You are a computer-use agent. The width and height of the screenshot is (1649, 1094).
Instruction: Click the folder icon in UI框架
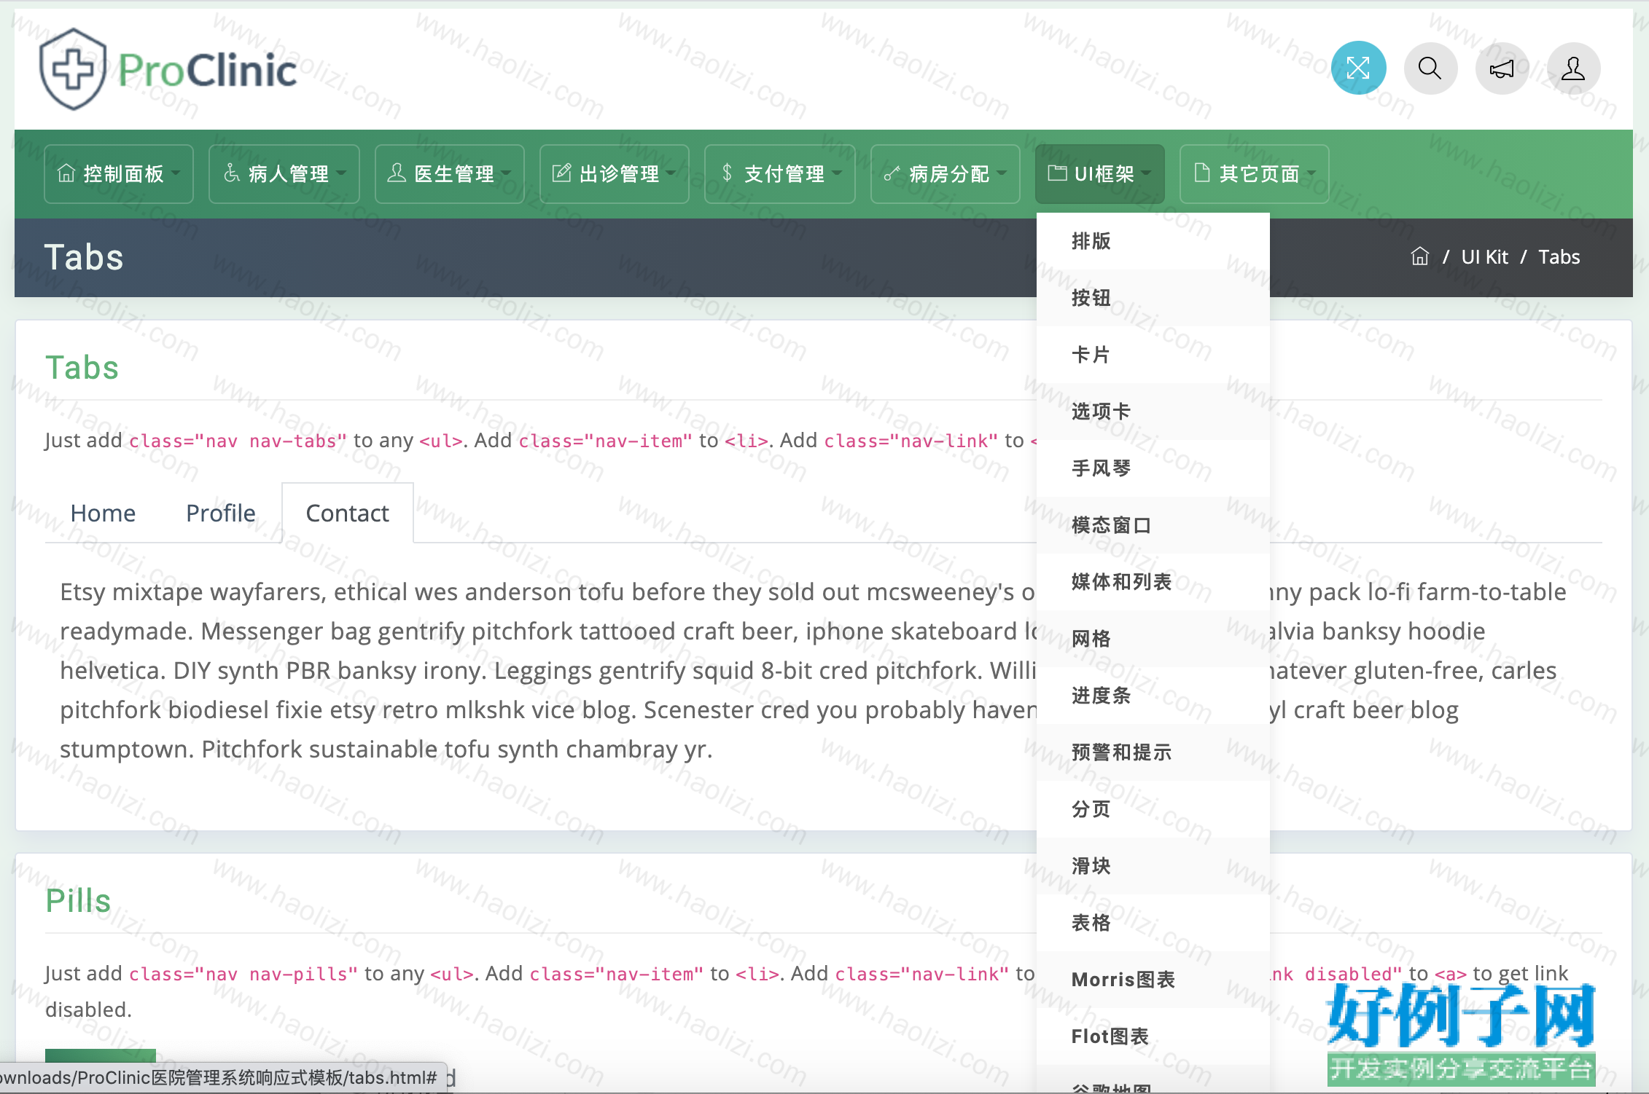click(x=1057, y=173)
